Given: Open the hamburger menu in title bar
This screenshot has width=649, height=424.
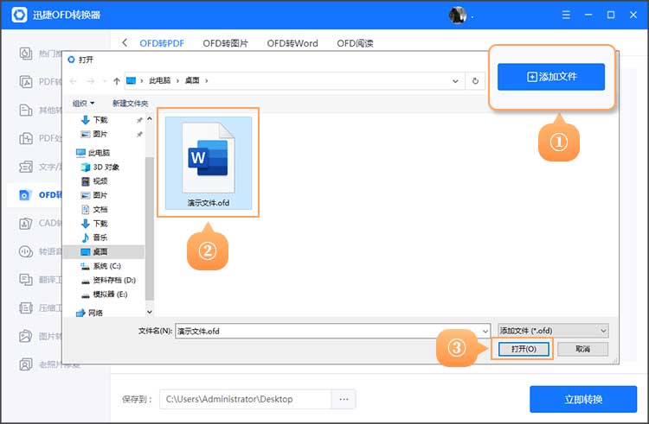Looking at the screenshot, I should click(x=566, y=15).
